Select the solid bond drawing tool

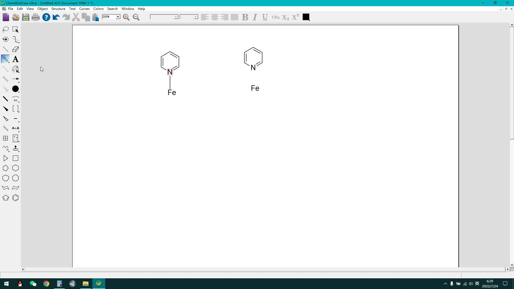tap(5, 49)
